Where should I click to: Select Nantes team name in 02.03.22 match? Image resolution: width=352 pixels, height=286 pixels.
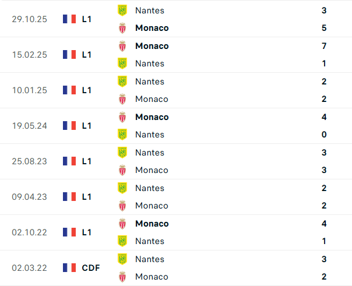[x=150, y=259]
